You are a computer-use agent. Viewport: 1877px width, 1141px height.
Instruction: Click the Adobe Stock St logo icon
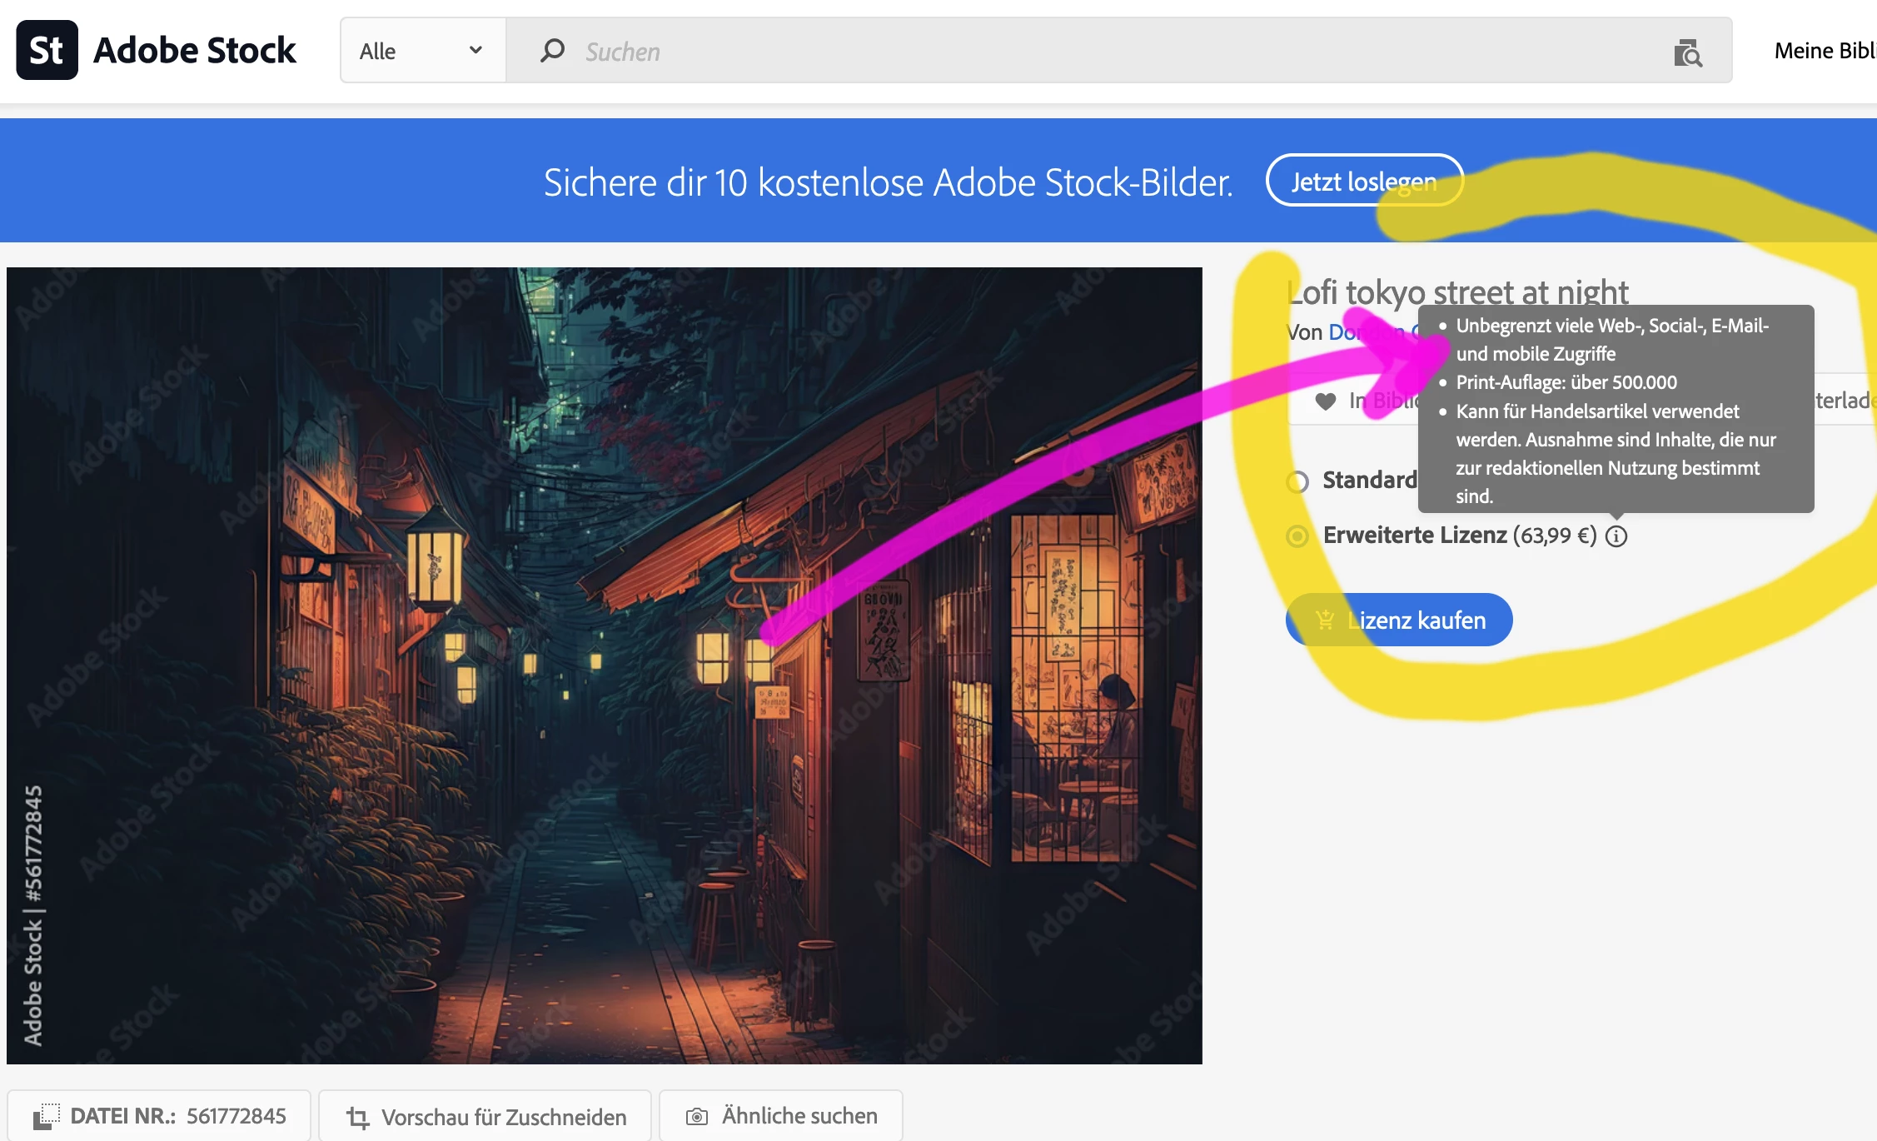47,50
